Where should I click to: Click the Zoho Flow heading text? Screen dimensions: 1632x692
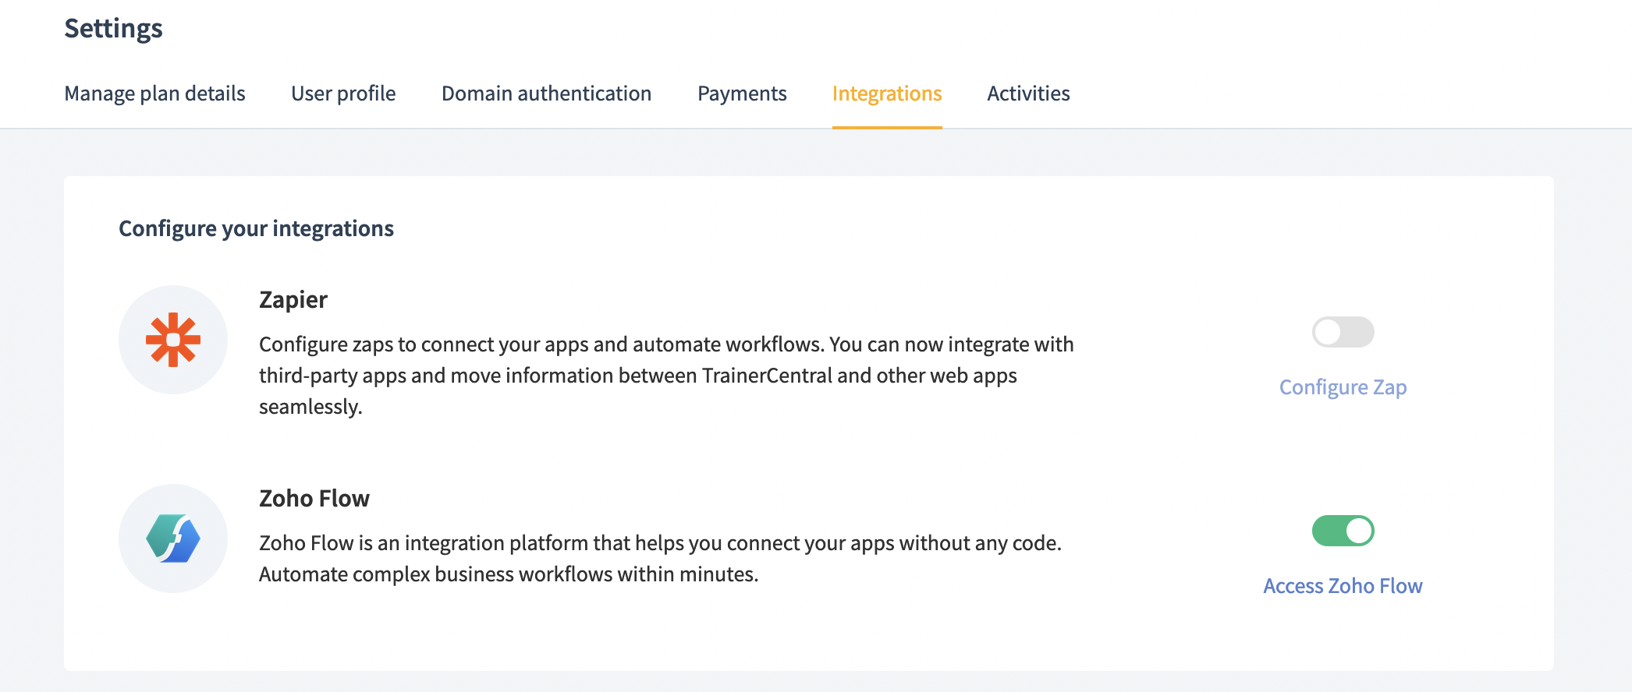pos(314,499)
